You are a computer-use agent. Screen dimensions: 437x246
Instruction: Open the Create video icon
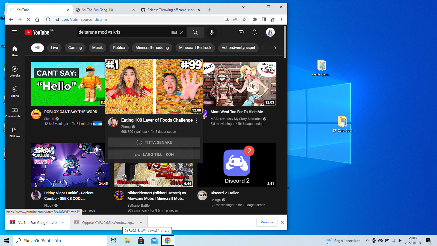pos(241,32)
